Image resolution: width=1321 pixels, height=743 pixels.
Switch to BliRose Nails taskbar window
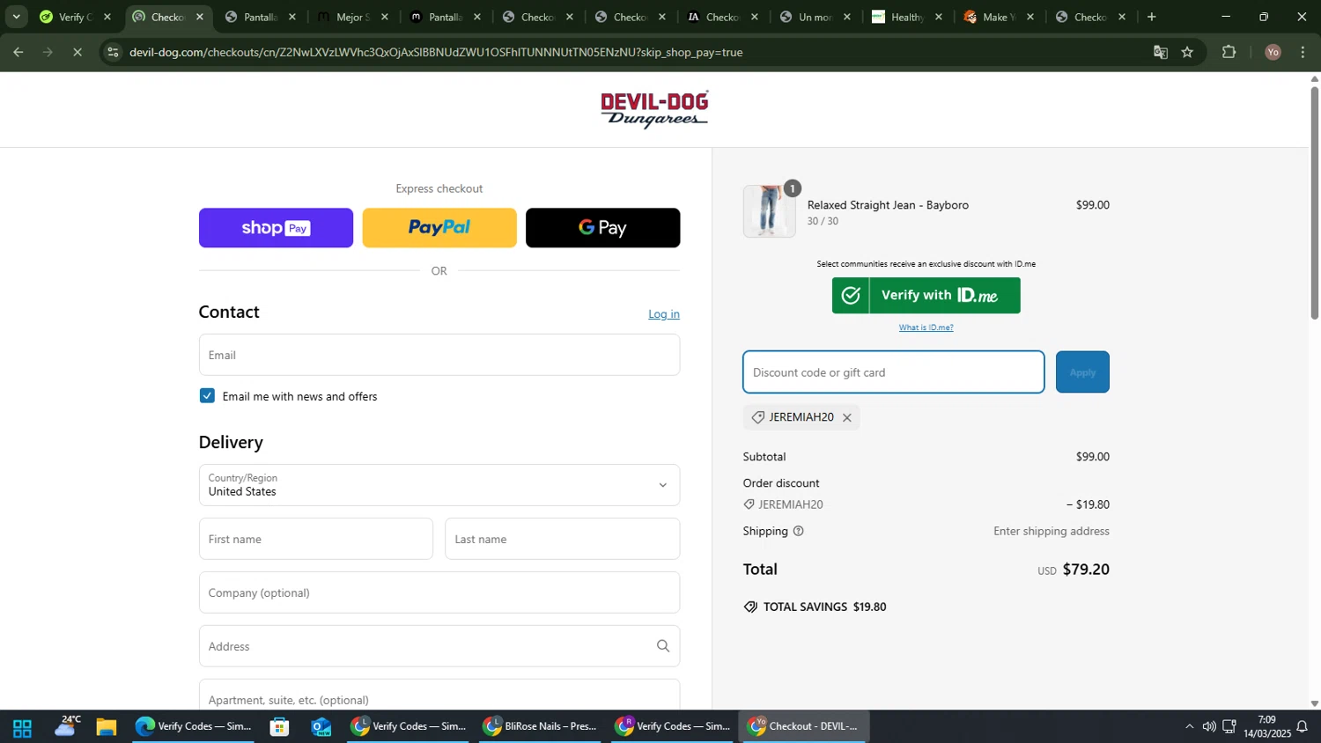pos(540,726)
